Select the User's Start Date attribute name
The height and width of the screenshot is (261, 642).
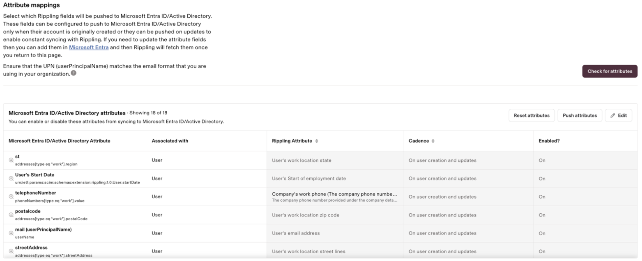point(35,175)
